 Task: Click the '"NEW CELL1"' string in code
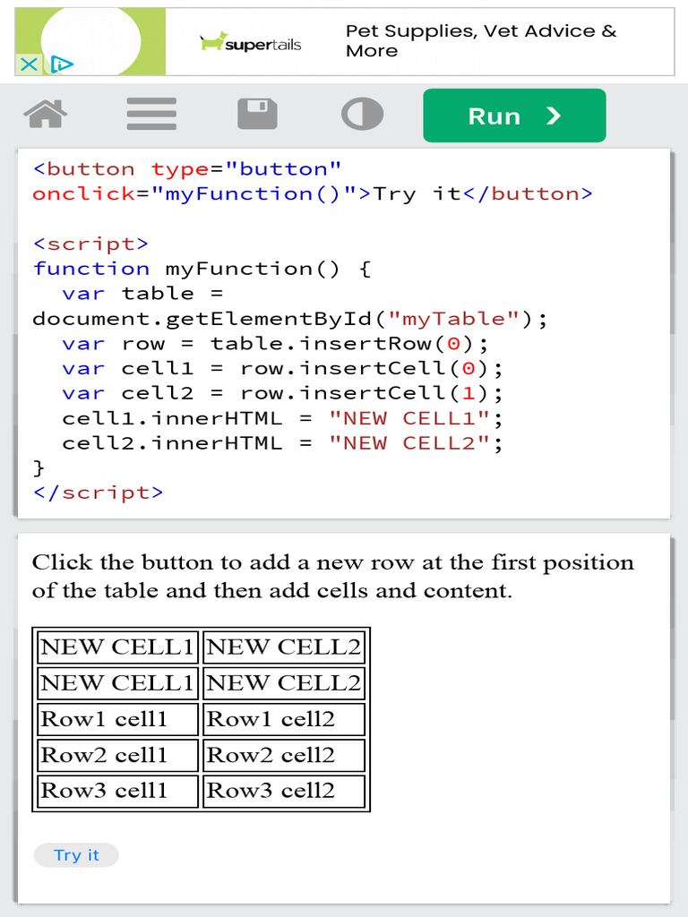[x=408, y=418]
